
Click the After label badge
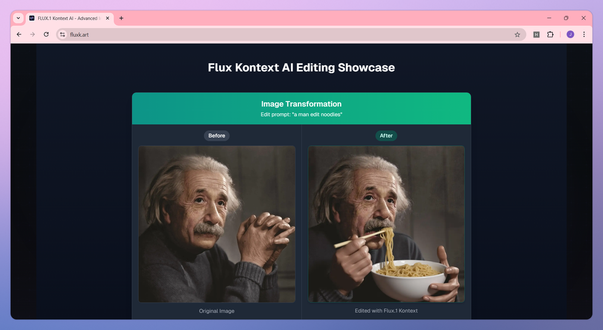click(x=386, y=136)
